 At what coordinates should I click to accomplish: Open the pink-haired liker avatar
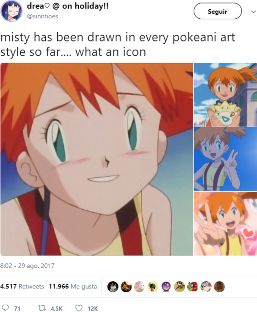(x=140, y=287)
